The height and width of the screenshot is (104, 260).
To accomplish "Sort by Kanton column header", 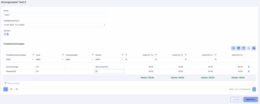I will point(99,55).
